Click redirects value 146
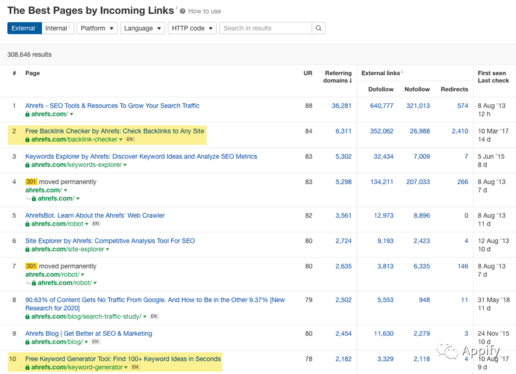This screenshot has height=374, width=516. [463, 266]
